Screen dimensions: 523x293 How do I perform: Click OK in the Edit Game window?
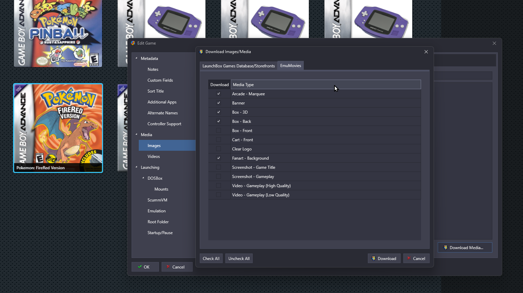click(145, 267)
